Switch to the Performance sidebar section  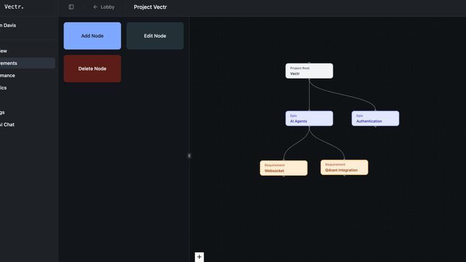[9, 75]
